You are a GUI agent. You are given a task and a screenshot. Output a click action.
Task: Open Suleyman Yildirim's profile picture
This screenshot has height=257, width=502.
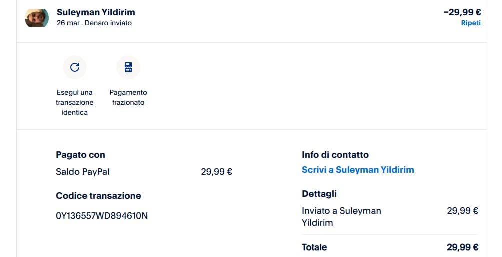[37, 17]
